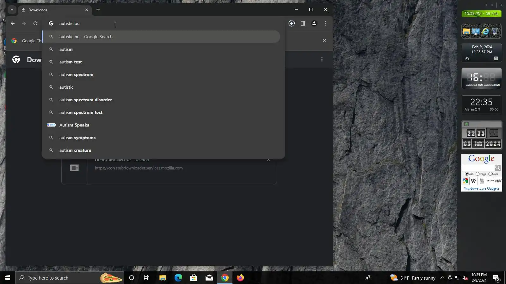
Task: Open the Windows Live Gadgets link
Action: pyautogui.click(x=482, y=188)
